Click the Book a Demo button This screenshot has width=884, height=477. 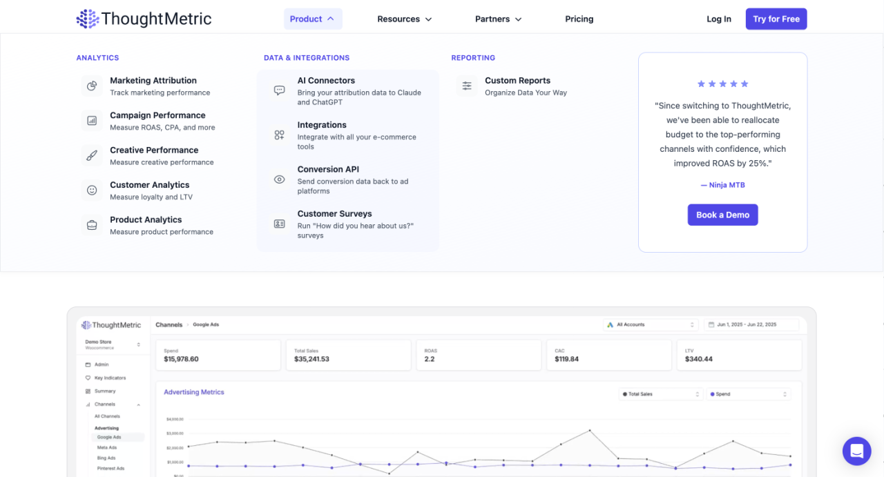[x=722, y=215]
